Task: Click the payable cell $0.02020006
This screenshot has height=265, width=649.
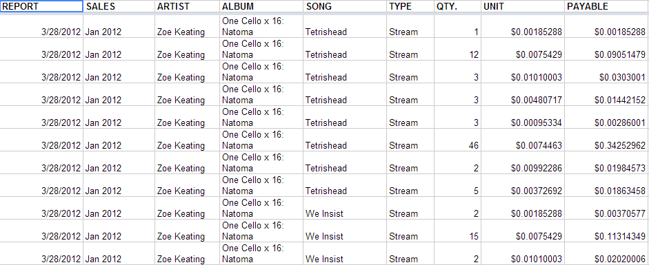Action: 607,253
